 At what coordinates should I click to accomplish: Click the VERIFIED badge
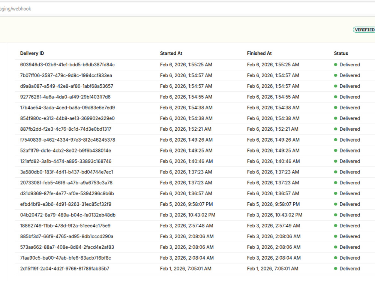(x=364, y=30)
